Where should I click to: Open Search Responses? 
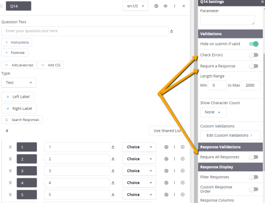(x=22, y=120)
